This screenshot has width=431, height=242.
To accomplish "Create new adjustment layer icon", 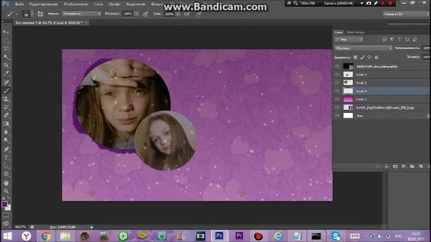I will [403, 167].
